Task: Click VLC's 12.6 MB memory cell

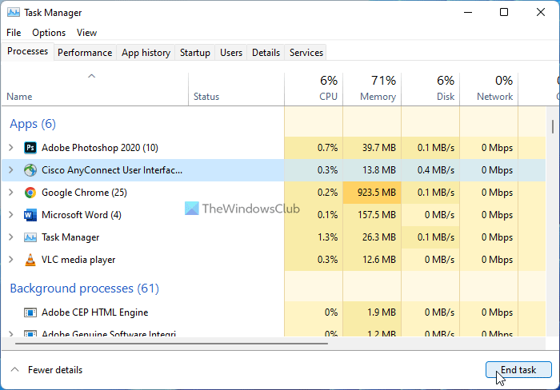Action: 372,260
